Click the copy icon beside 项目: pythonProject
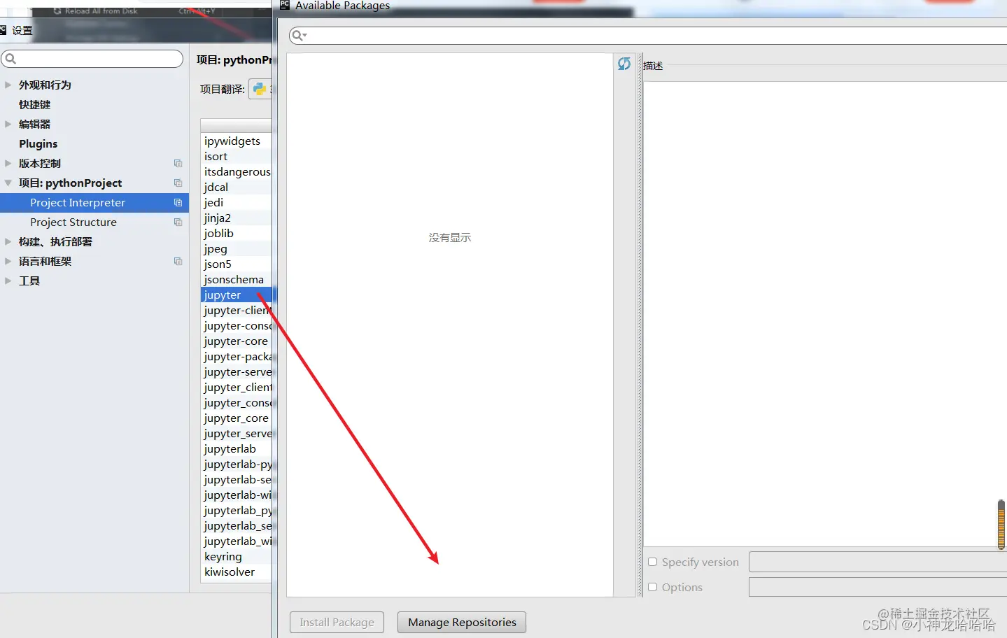 178,183
